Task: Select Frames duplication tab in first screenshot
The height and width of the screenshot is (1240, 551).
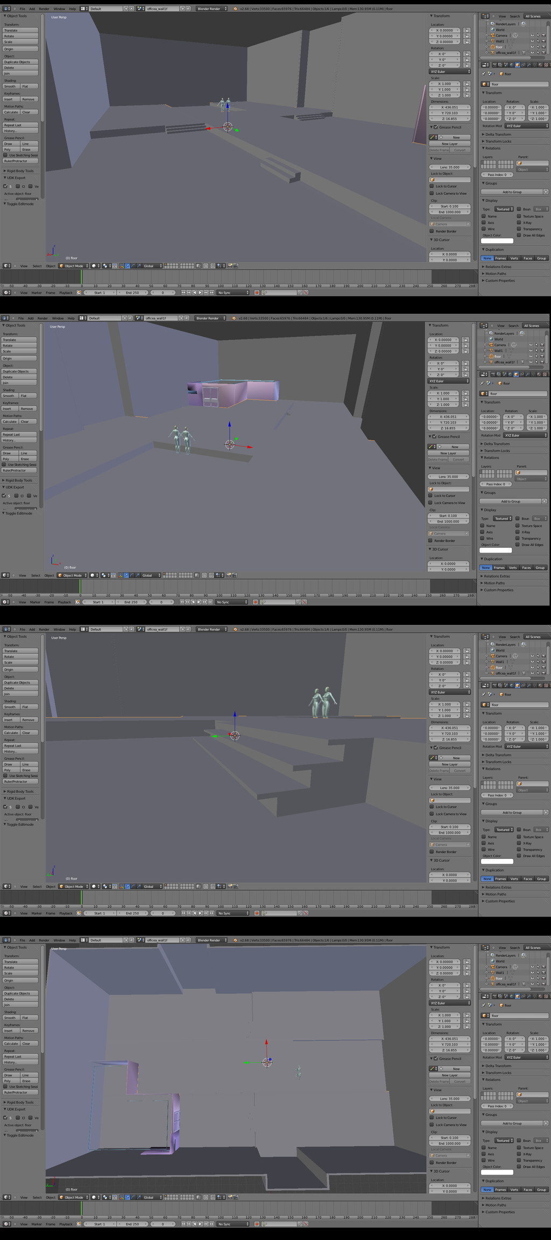Action: pyautogui.click(x=501, y=258)
